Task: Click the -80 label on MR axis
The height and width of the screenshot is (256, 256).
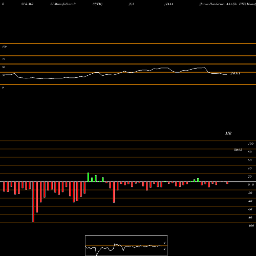Action: click(250, 218)
